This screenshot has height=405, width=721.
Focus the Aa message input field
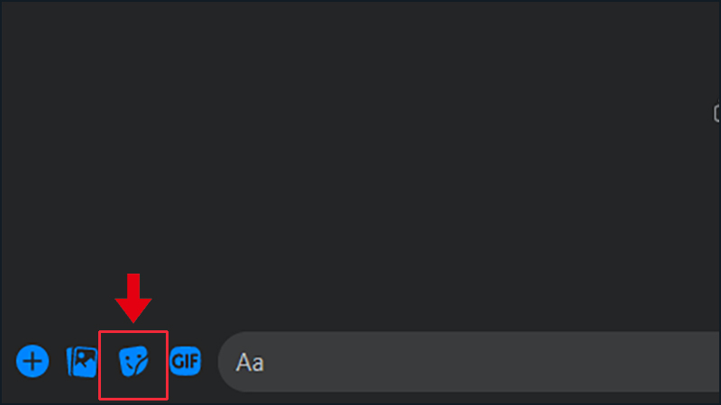click(469, 362)
